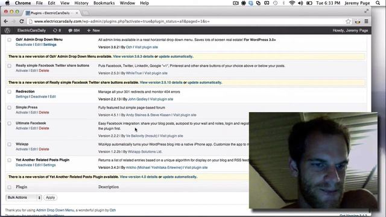Open the Edit menu

click(51, 3)
